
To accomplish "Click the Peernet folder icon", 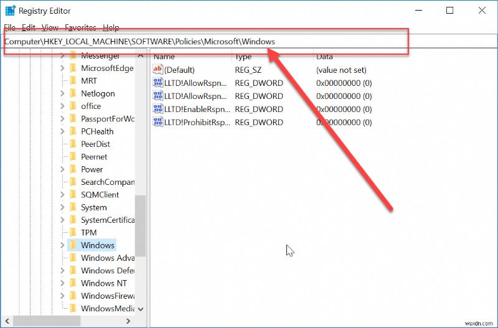I will coord(73,157).
